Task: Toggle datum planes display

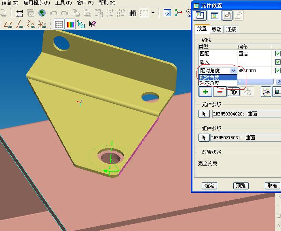Action: [8, 25]
